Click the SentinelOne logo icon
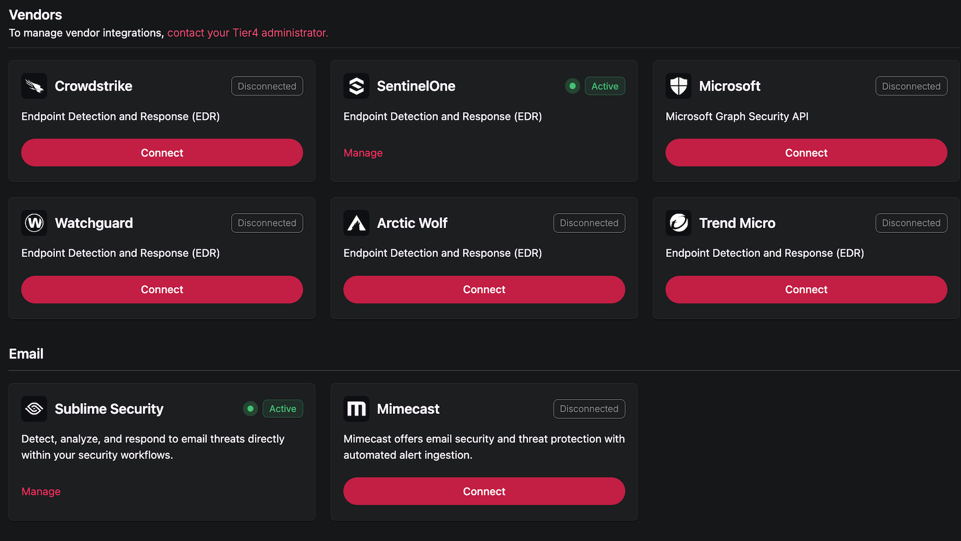The image size is (961, 541). [x=356, y=86]
